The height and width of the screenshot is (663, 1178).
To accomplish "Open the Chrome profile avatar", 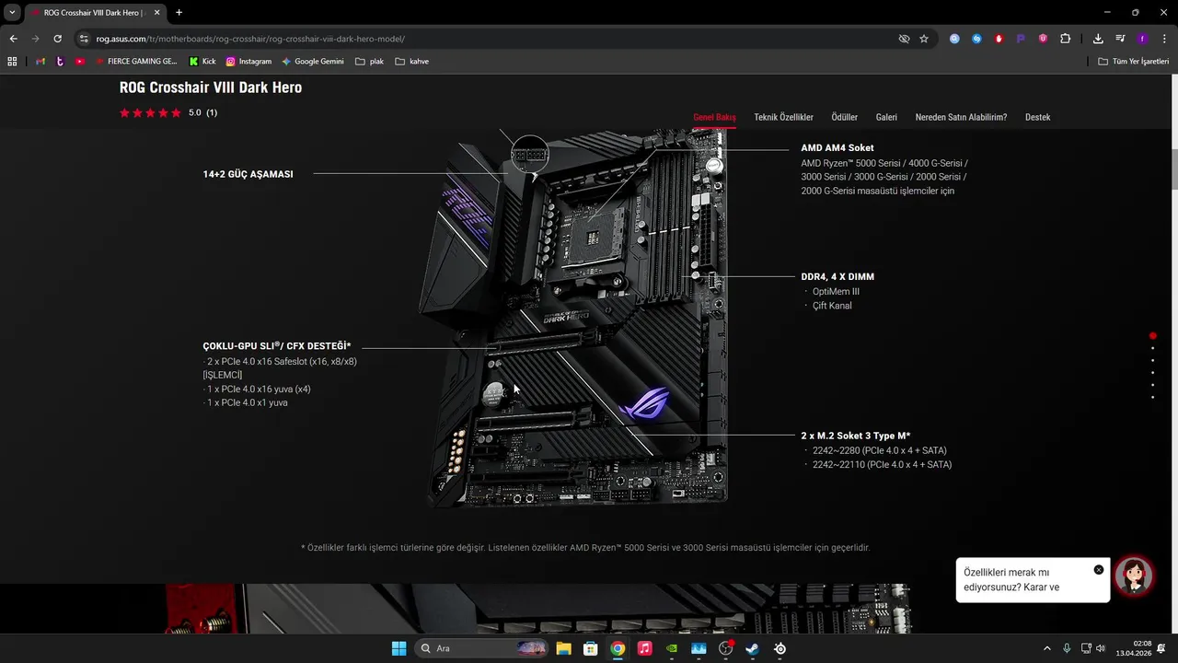I will [1142, 39].
